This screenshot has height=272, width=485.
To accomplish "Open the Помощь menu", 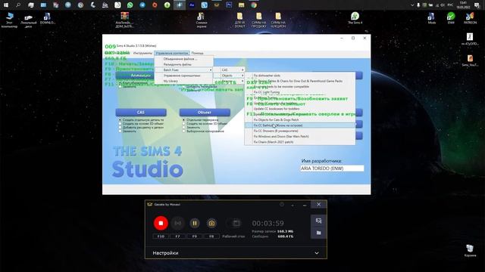I will (197, 53).
